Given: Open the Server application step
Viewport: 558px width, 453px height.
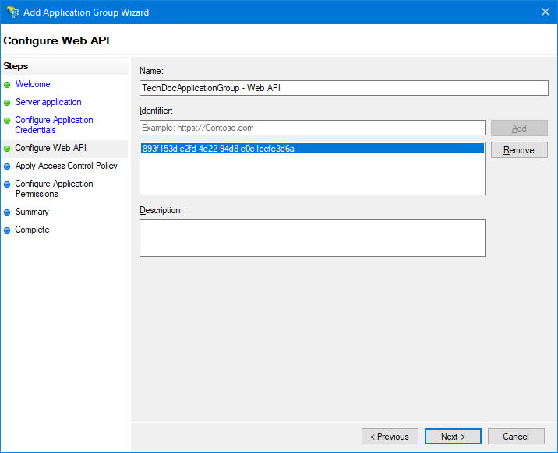Looking at the screenshot, I should 48,102.
